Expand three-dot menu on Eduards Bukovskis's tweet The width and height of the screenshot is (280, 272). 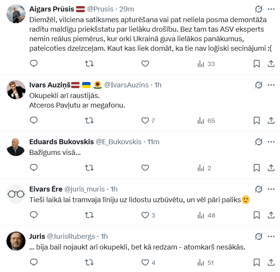tap(271, 142)
